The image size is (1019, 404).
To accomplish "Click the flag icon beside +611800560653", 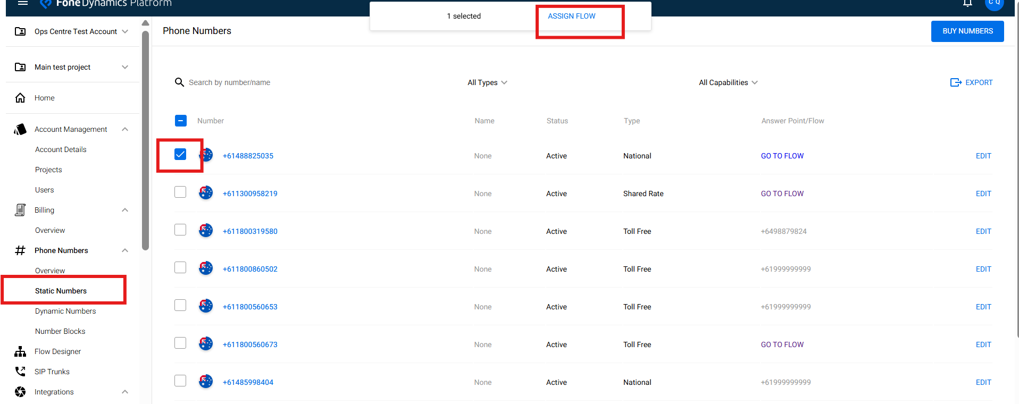I will tap(206, 306).
